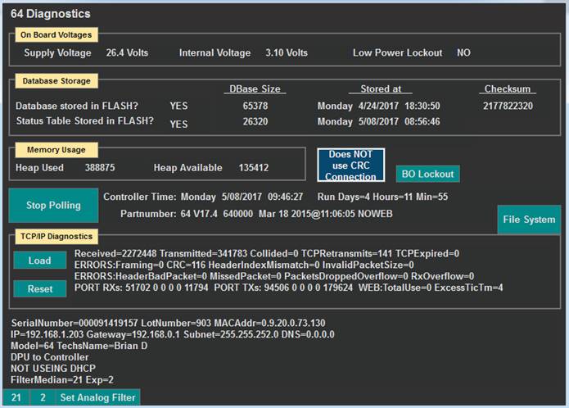The image size is (569, 408).
Task: Click the Memory Usage section label
Action: 53,150
